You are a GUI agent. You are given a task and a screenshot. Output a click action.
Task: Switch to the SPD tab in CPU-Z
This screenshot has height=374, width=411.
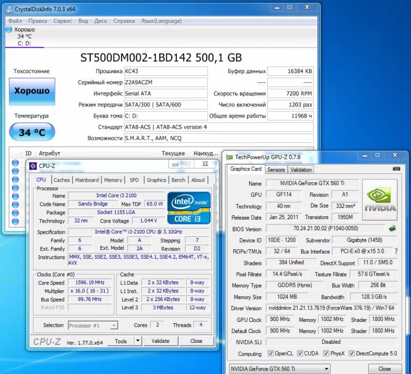click(x=134, y=180)
